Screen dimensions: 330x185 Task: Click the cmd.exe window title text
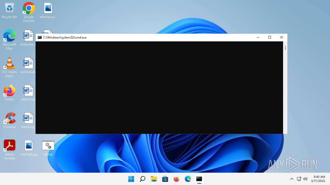[65, 38]
